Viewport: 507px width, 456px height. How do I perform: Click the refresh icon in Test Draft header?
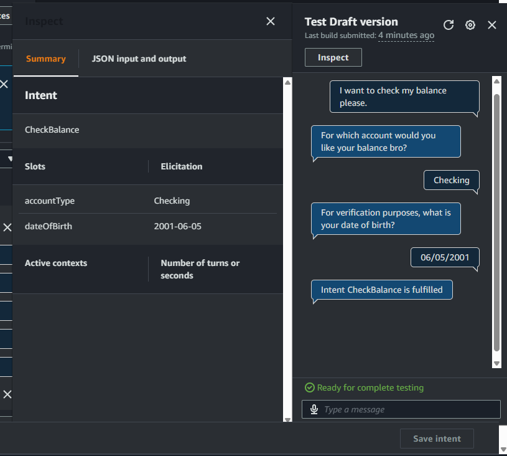(449, 25)
